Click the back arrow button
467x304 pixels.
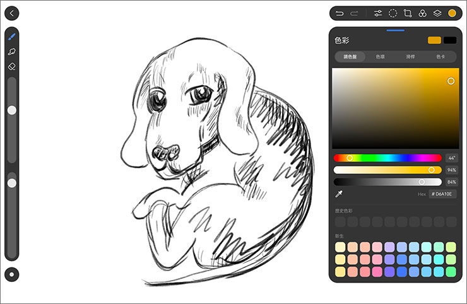(x=11, y=13)
